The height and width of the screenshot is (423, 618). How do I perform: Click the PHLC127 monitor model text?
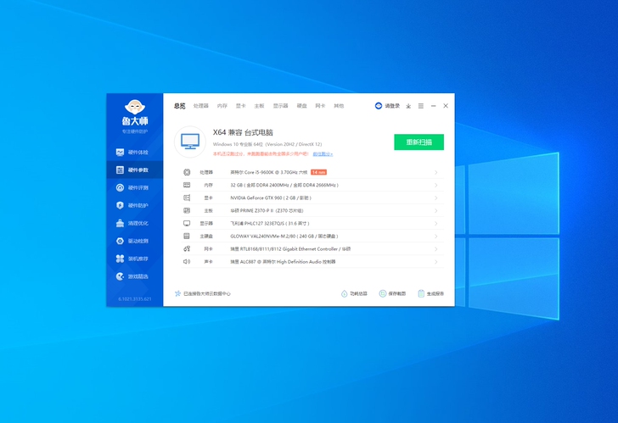tap(270, 224)
